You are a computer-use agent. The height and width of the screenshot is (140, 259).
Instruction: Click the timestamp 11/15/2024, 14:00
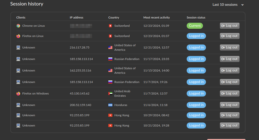coord(156,70)
